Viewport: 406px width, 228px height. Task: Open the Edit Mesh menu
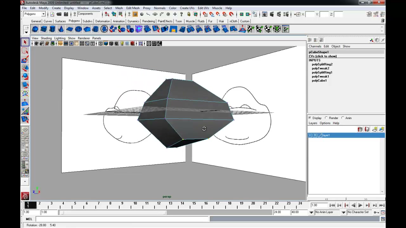(x=133, y=8)
